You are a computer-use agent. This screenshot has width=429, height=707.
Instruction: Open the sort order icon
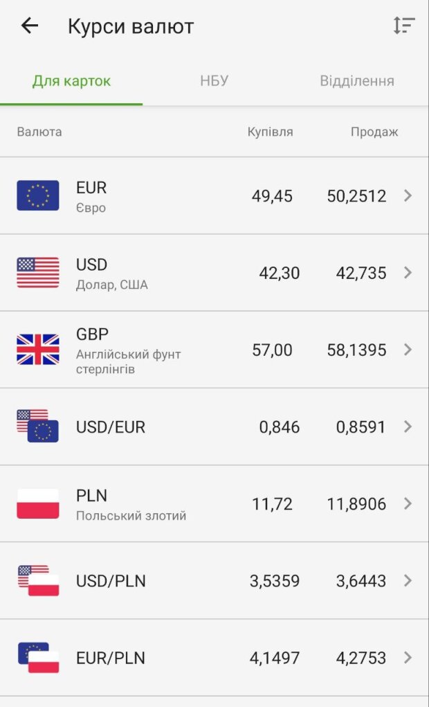[x=403, y=26]
